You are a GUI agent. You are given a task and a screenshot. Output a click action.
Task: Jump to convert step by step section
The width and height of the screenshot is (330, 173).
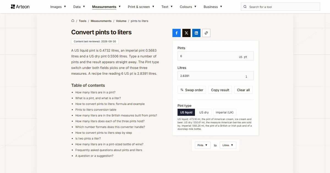point(104,133)
